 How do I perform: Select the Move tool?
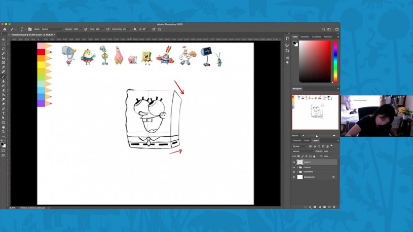4,40
